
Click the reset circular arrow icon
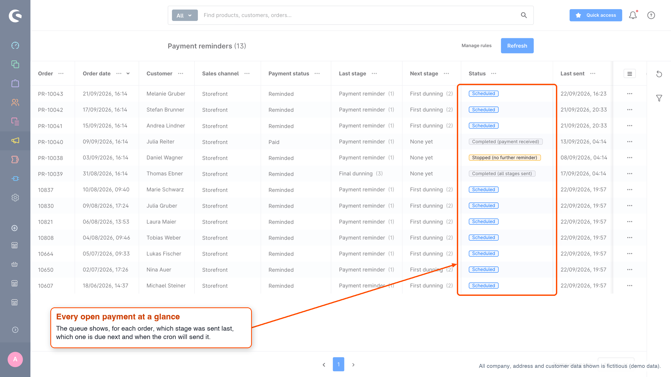tap(659, 74)
